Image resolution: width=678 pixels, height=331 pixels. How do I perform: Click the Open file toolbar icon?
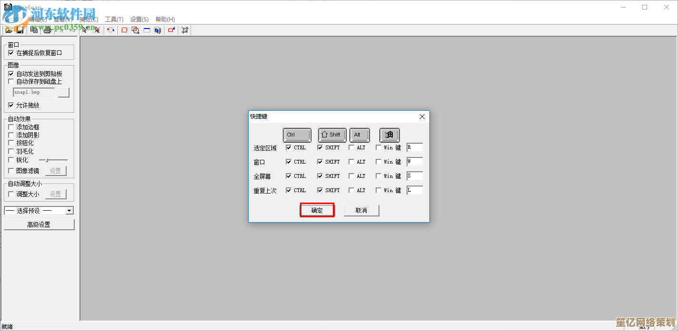9,30
